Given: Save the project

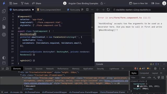Looking at the screenshot, I should pyautogui.click(x=13, y=3).
